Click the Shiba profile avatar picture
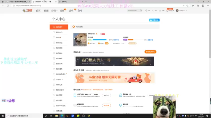 coord(80,40)
